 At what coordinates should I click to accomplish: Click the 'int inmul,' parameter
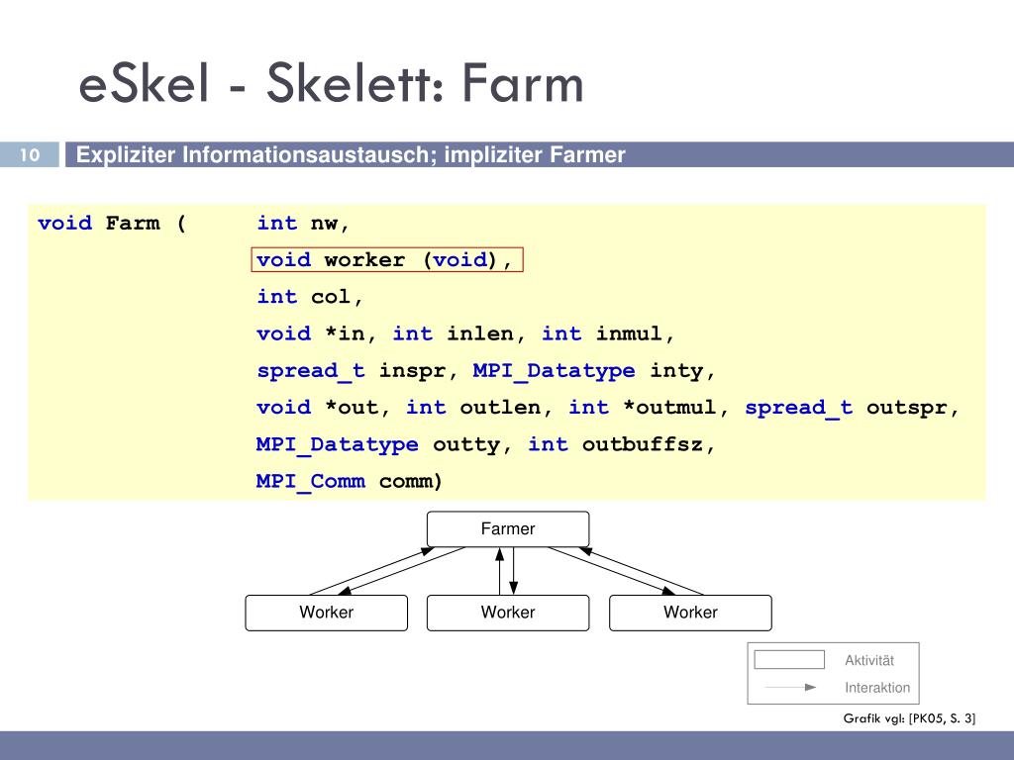(x=608, y=333)
